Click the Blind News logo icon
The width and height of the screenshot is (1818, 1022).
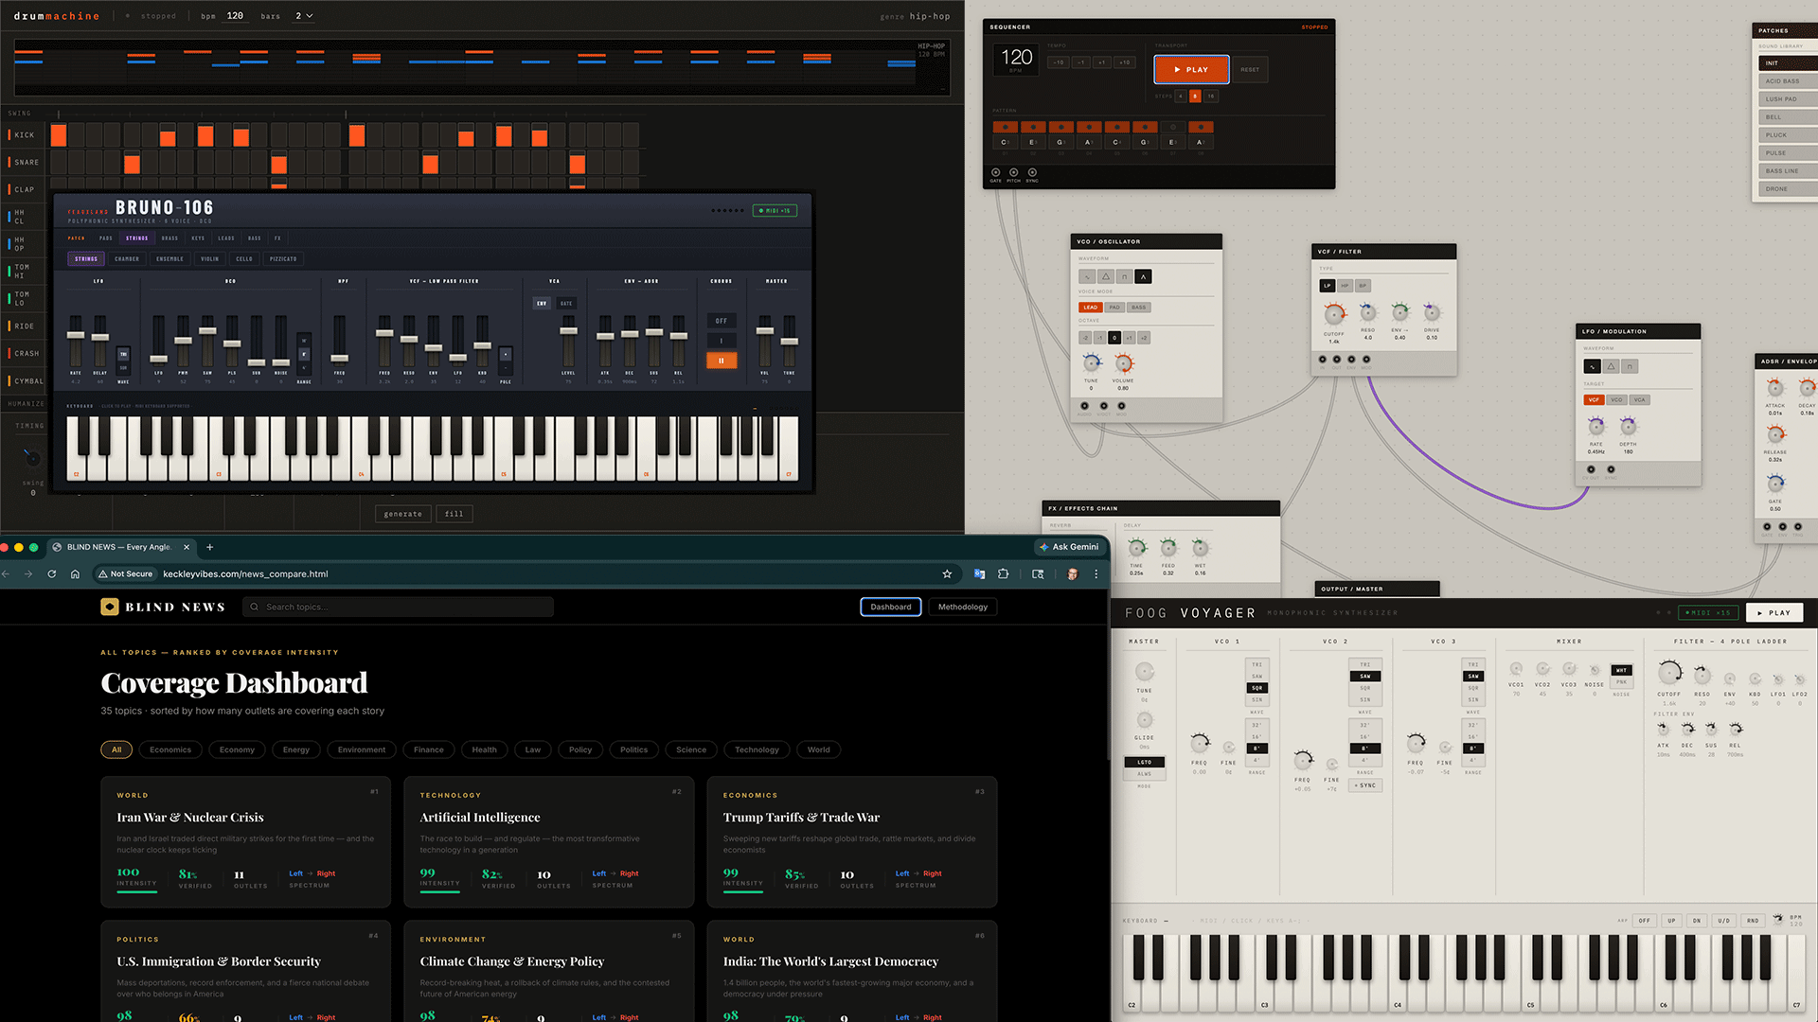pyautogui.click(x=110, y=608)
